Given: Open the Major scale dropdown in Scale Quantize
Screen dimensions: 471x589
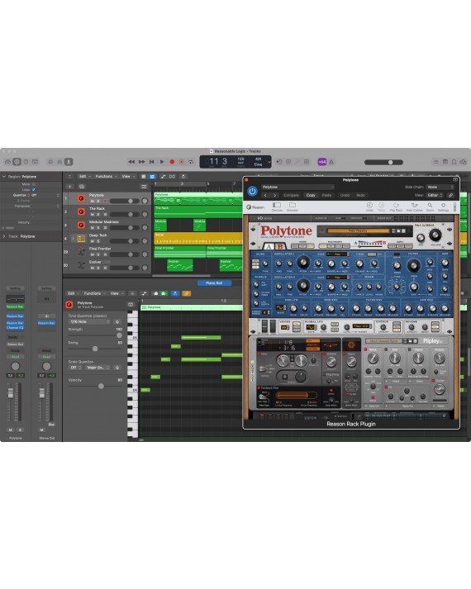Looking at the screenshot, I should coord(98,368).
